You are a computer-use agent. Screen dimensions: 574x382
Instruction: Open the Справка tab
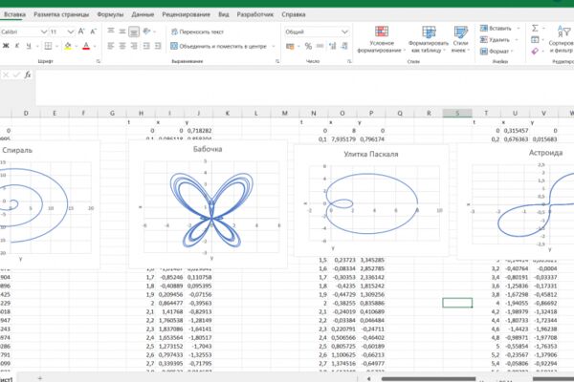point(294,14)
